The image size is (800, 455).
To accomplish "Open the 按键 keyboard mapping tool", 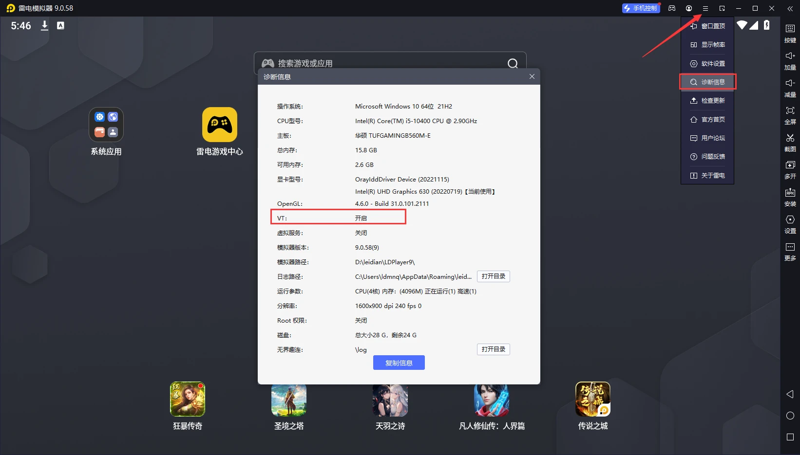I will (x=790, y=33).
